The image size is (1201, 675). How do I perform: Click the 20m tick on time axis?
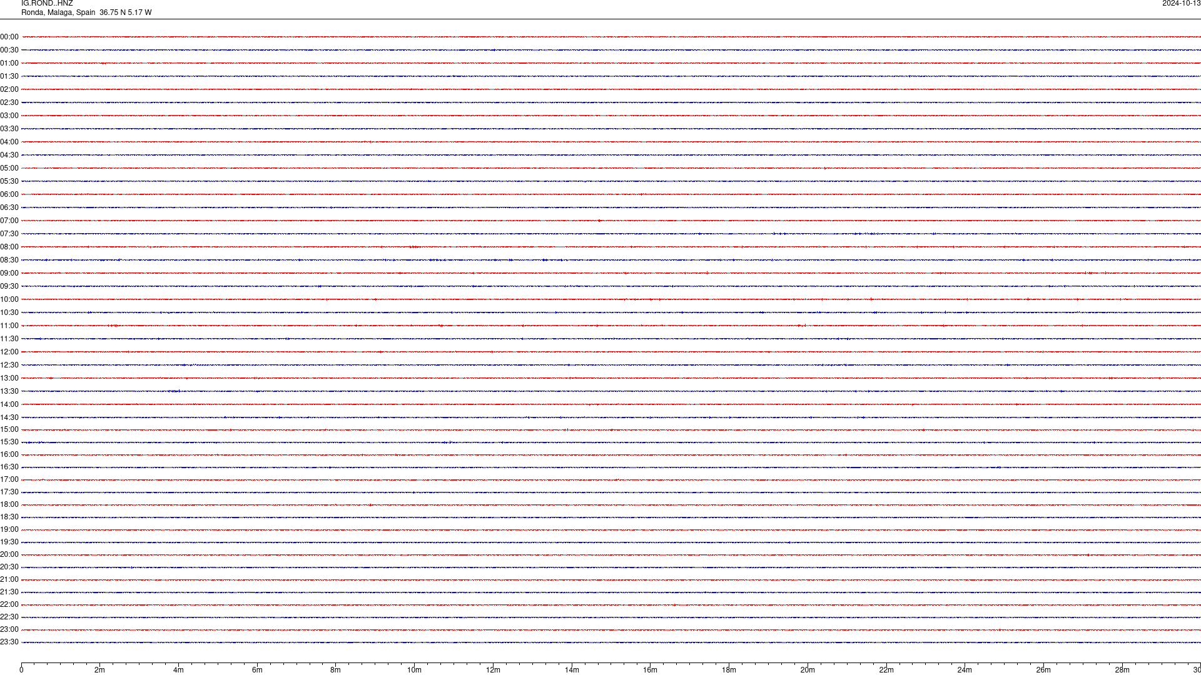tap(808, 670)
